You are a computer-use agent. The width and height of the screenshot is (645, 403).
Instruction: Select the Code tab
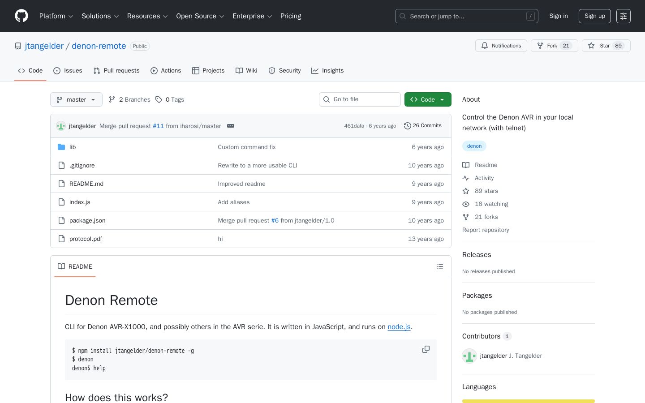pyautogui.click(x=30, y=71)
